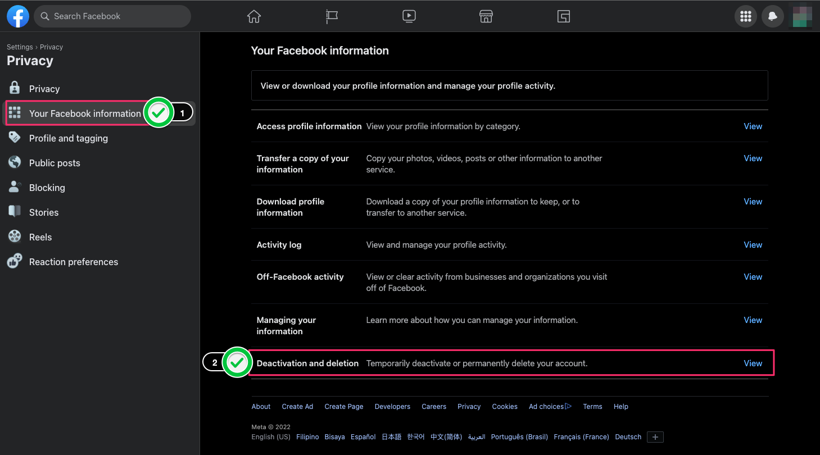
Task: Open the Pages flag icon
Action: [x=332, y=16]
